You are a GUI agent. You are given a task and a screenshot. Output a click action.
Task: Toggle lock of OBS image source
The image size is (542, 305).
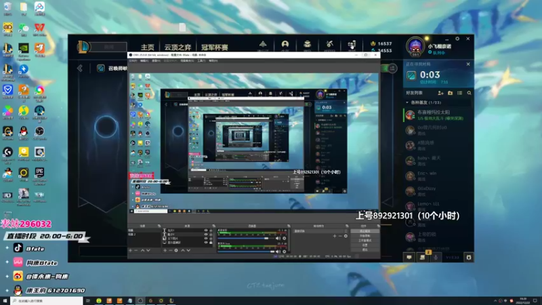point(211,239)
